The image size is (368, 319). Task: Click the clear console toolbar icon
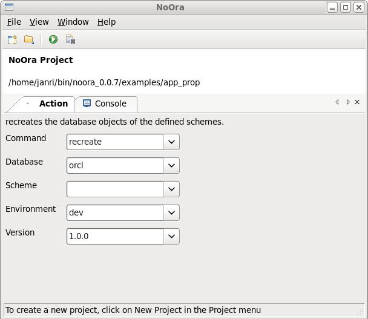click(x=70, y=39)
